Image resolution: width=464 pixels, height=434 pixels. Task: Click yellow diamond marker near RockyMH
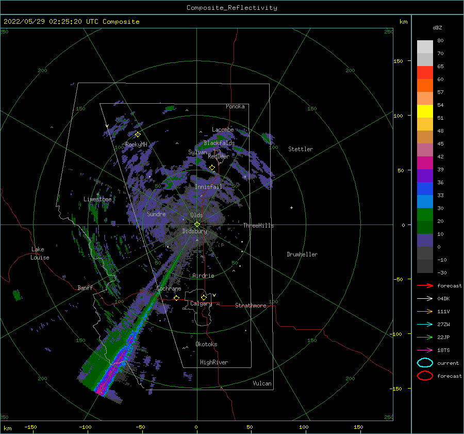pos(138,135)
